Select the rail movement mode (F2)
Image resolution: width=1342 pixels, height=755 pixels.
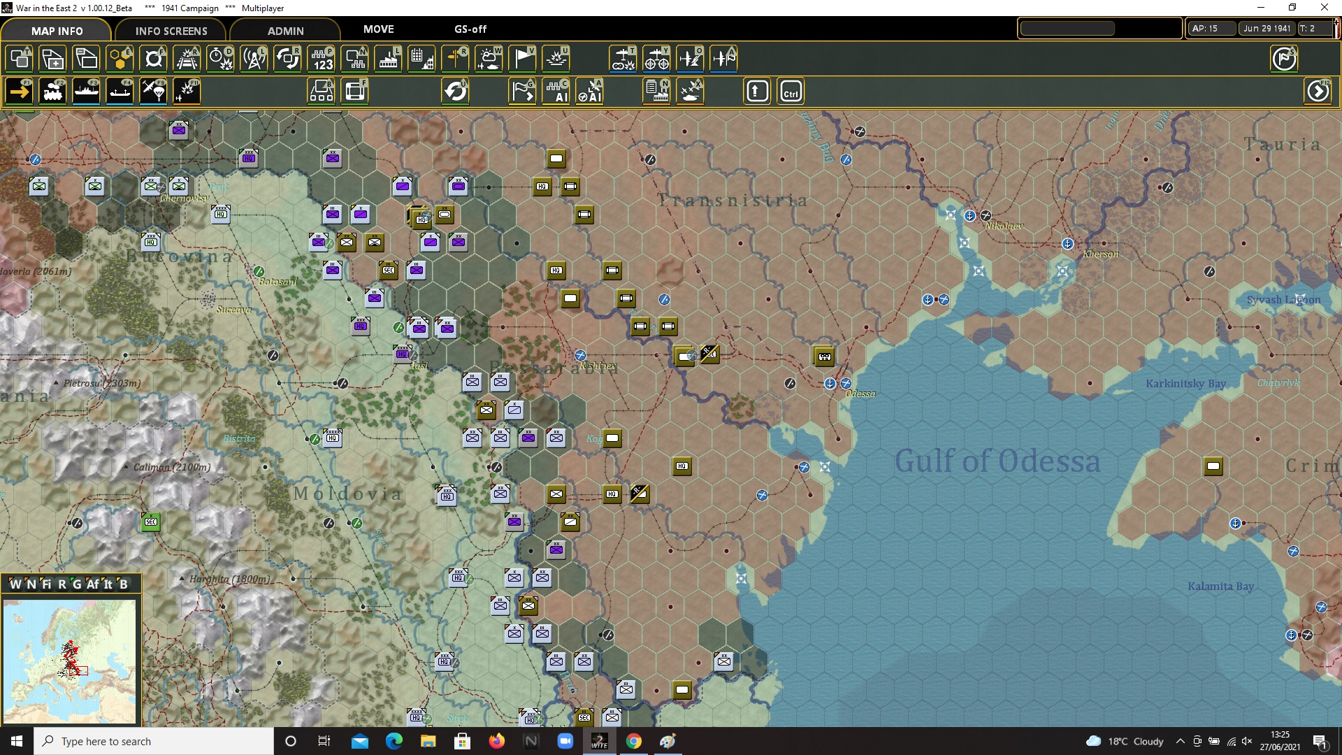(53, 92)
